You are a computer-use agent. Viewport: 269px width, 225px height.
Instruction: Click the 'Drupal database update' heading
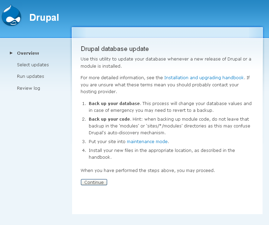tap(115, 49)
